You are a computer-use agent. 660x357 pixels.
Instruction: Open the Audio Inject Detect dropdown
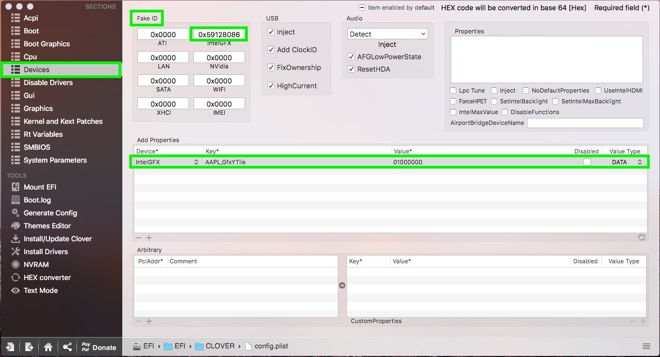387,34
